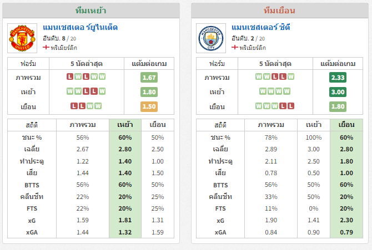This screenshot has height=250, width=372.
Task: Click England flag beside home team พรีเมียร์ลีก
Action: pos(46,47)
